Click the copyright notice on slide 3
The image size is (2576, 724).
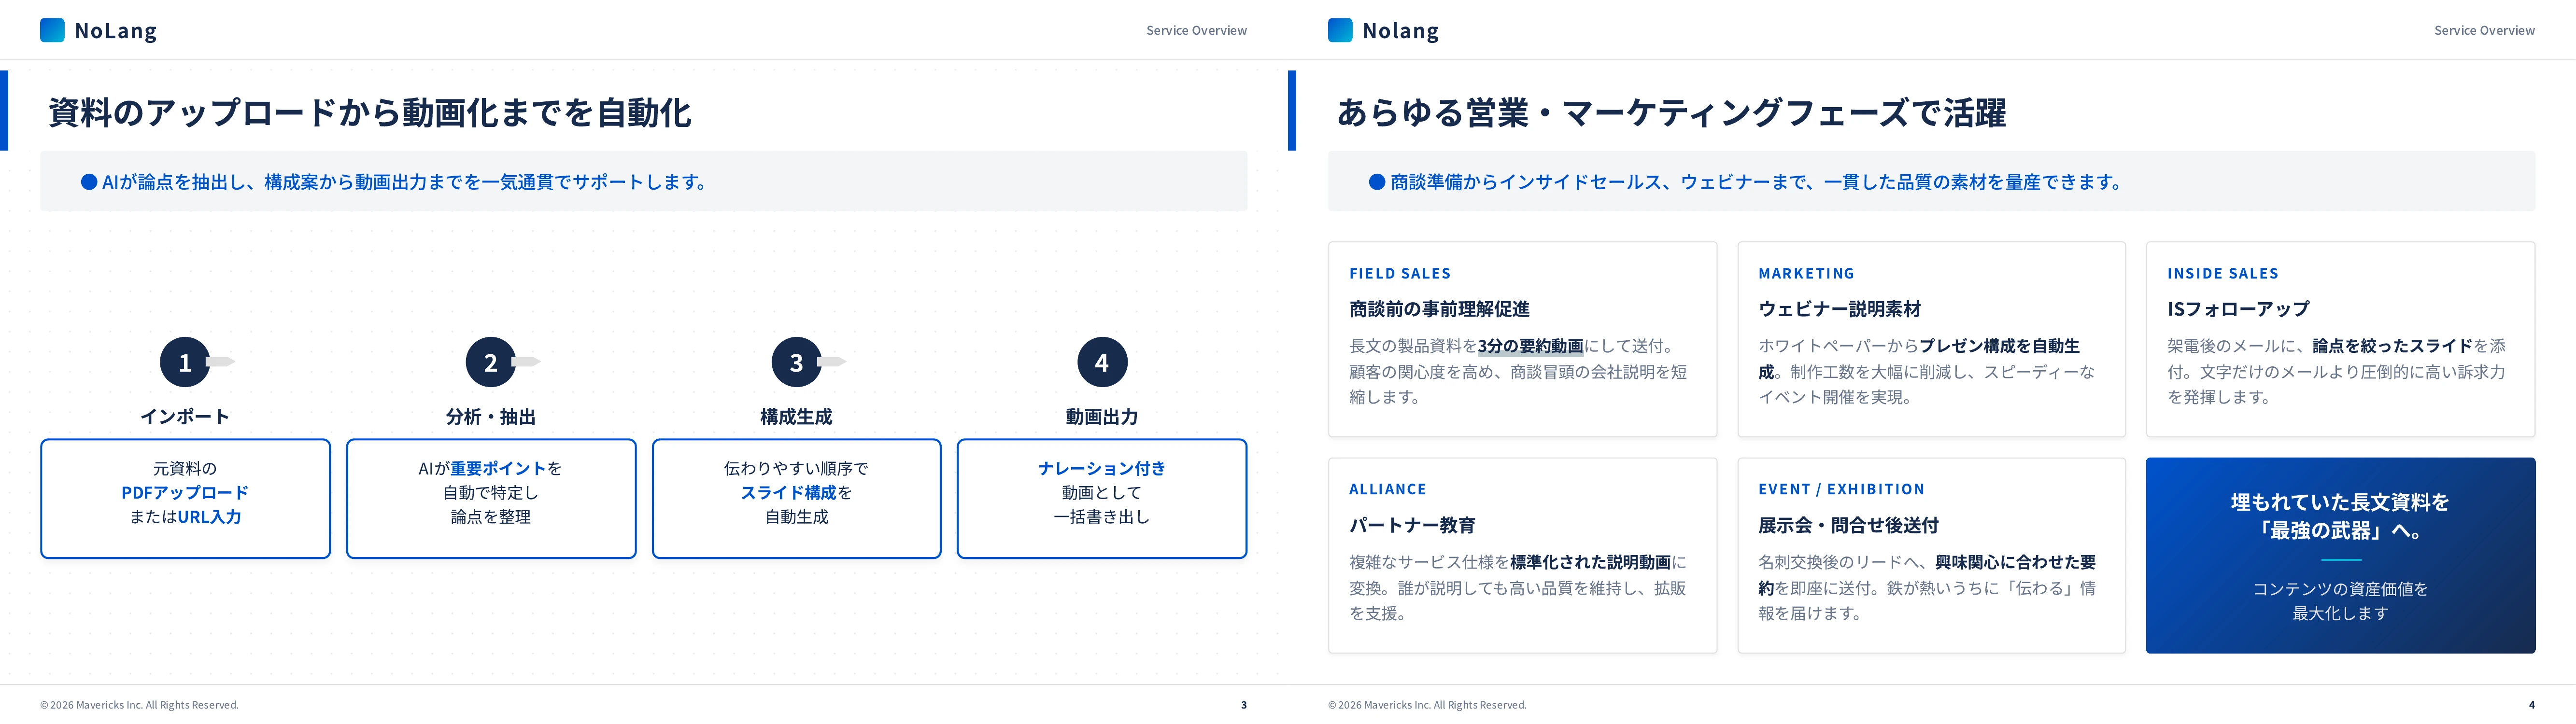(x=139, y=705)
